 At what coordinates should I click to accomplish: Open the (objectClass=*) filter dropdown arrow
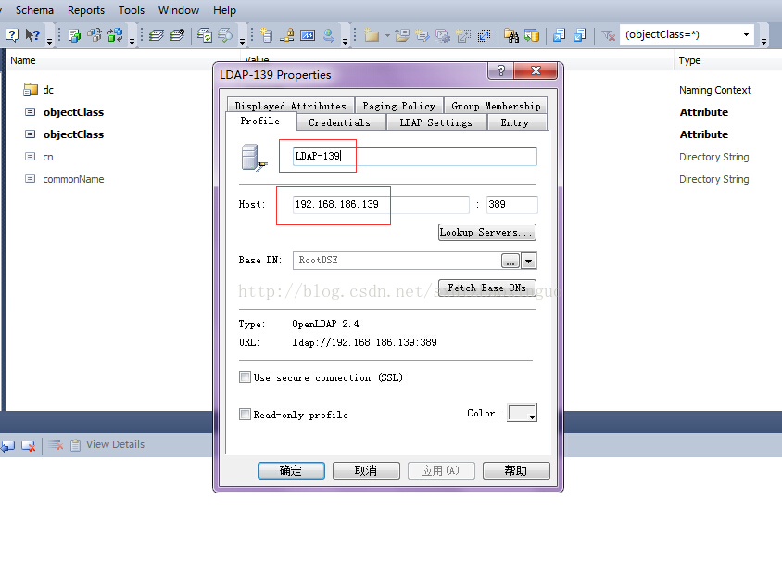click(746, 35)
